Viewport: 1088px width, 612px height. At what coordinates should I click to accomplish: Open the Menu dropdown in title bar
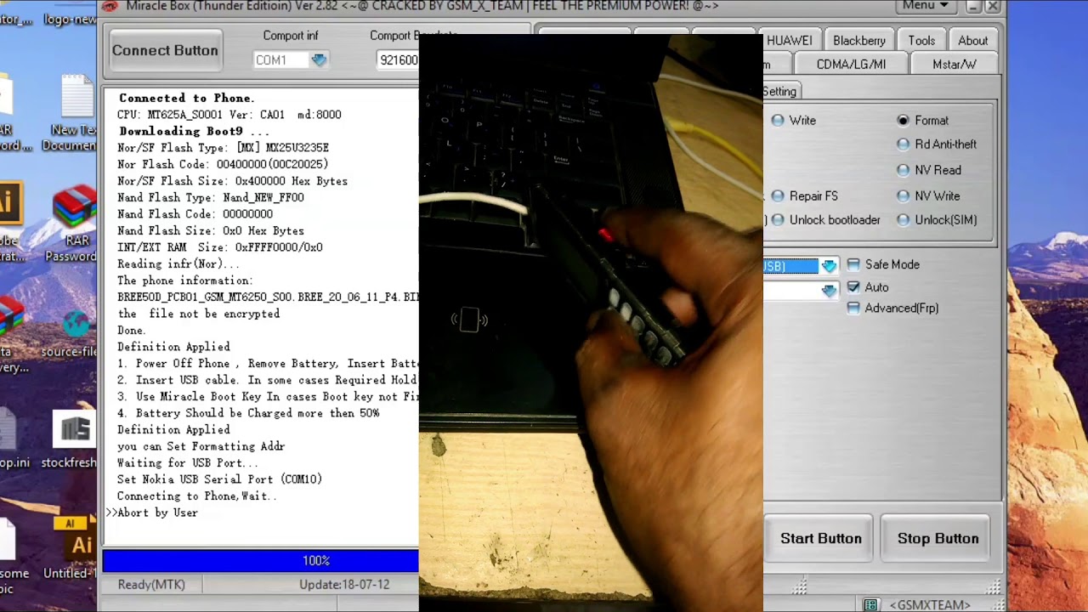click(926, 6)
